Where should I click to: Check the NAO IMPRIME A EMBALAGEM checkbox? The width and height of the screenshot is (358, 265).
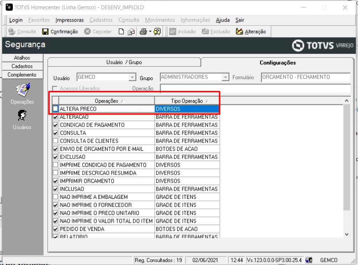click(x=55, y=197)
